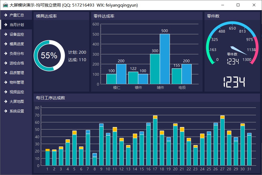
Task: Click the arrow icon beside 产量汇总
Action: click(5, 15)
